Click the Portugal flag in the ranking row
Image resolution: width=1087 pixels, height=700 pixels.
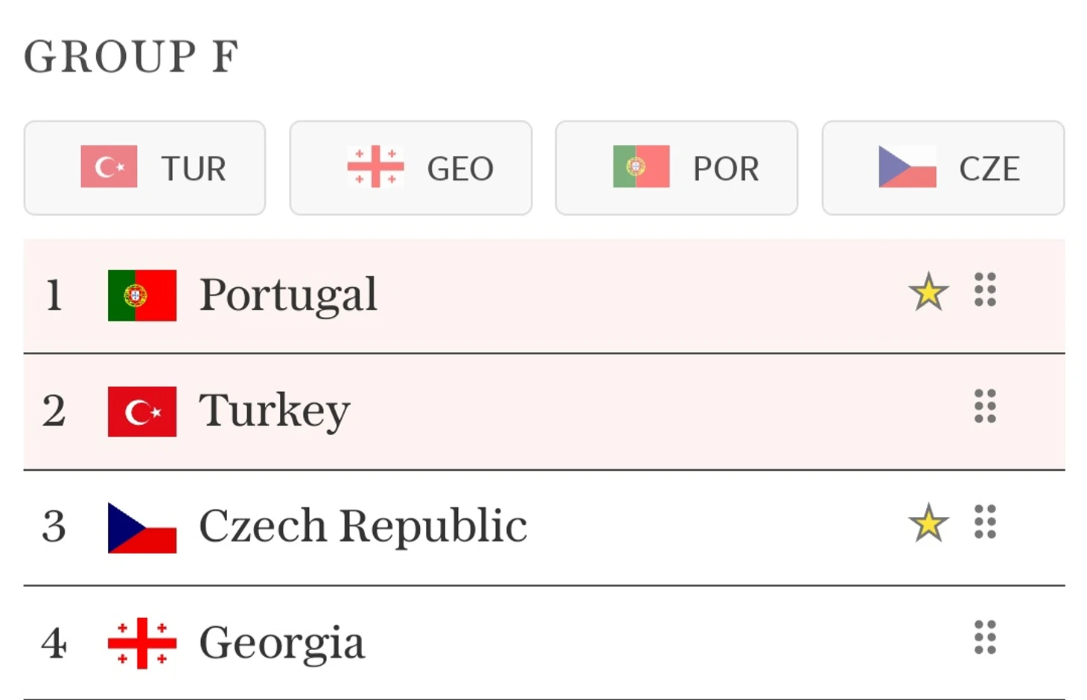(142, 295)
